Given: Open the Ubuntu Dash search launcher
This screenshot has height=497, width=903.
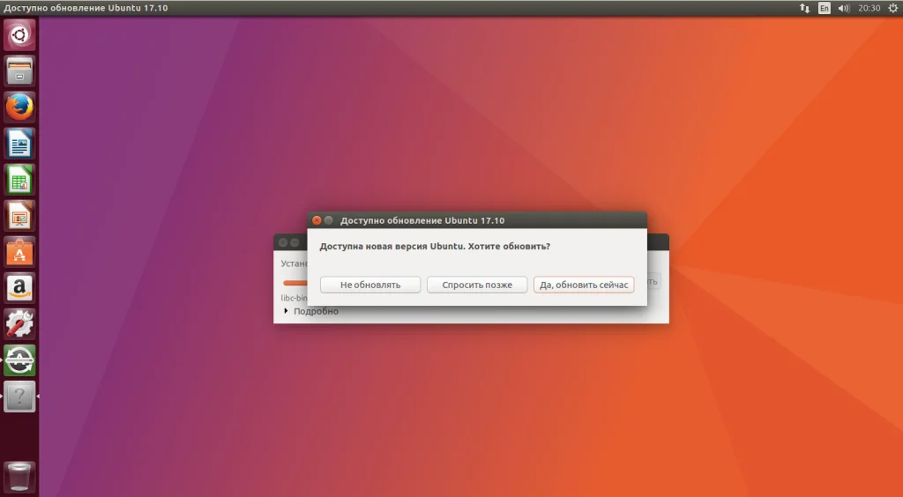Looking at the screenshot, I should 19,34.
